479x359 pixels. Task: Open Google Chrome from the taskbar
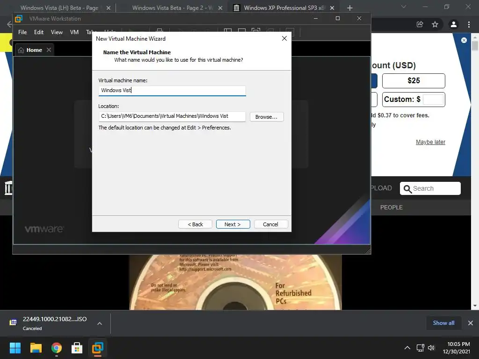[57, 348]
